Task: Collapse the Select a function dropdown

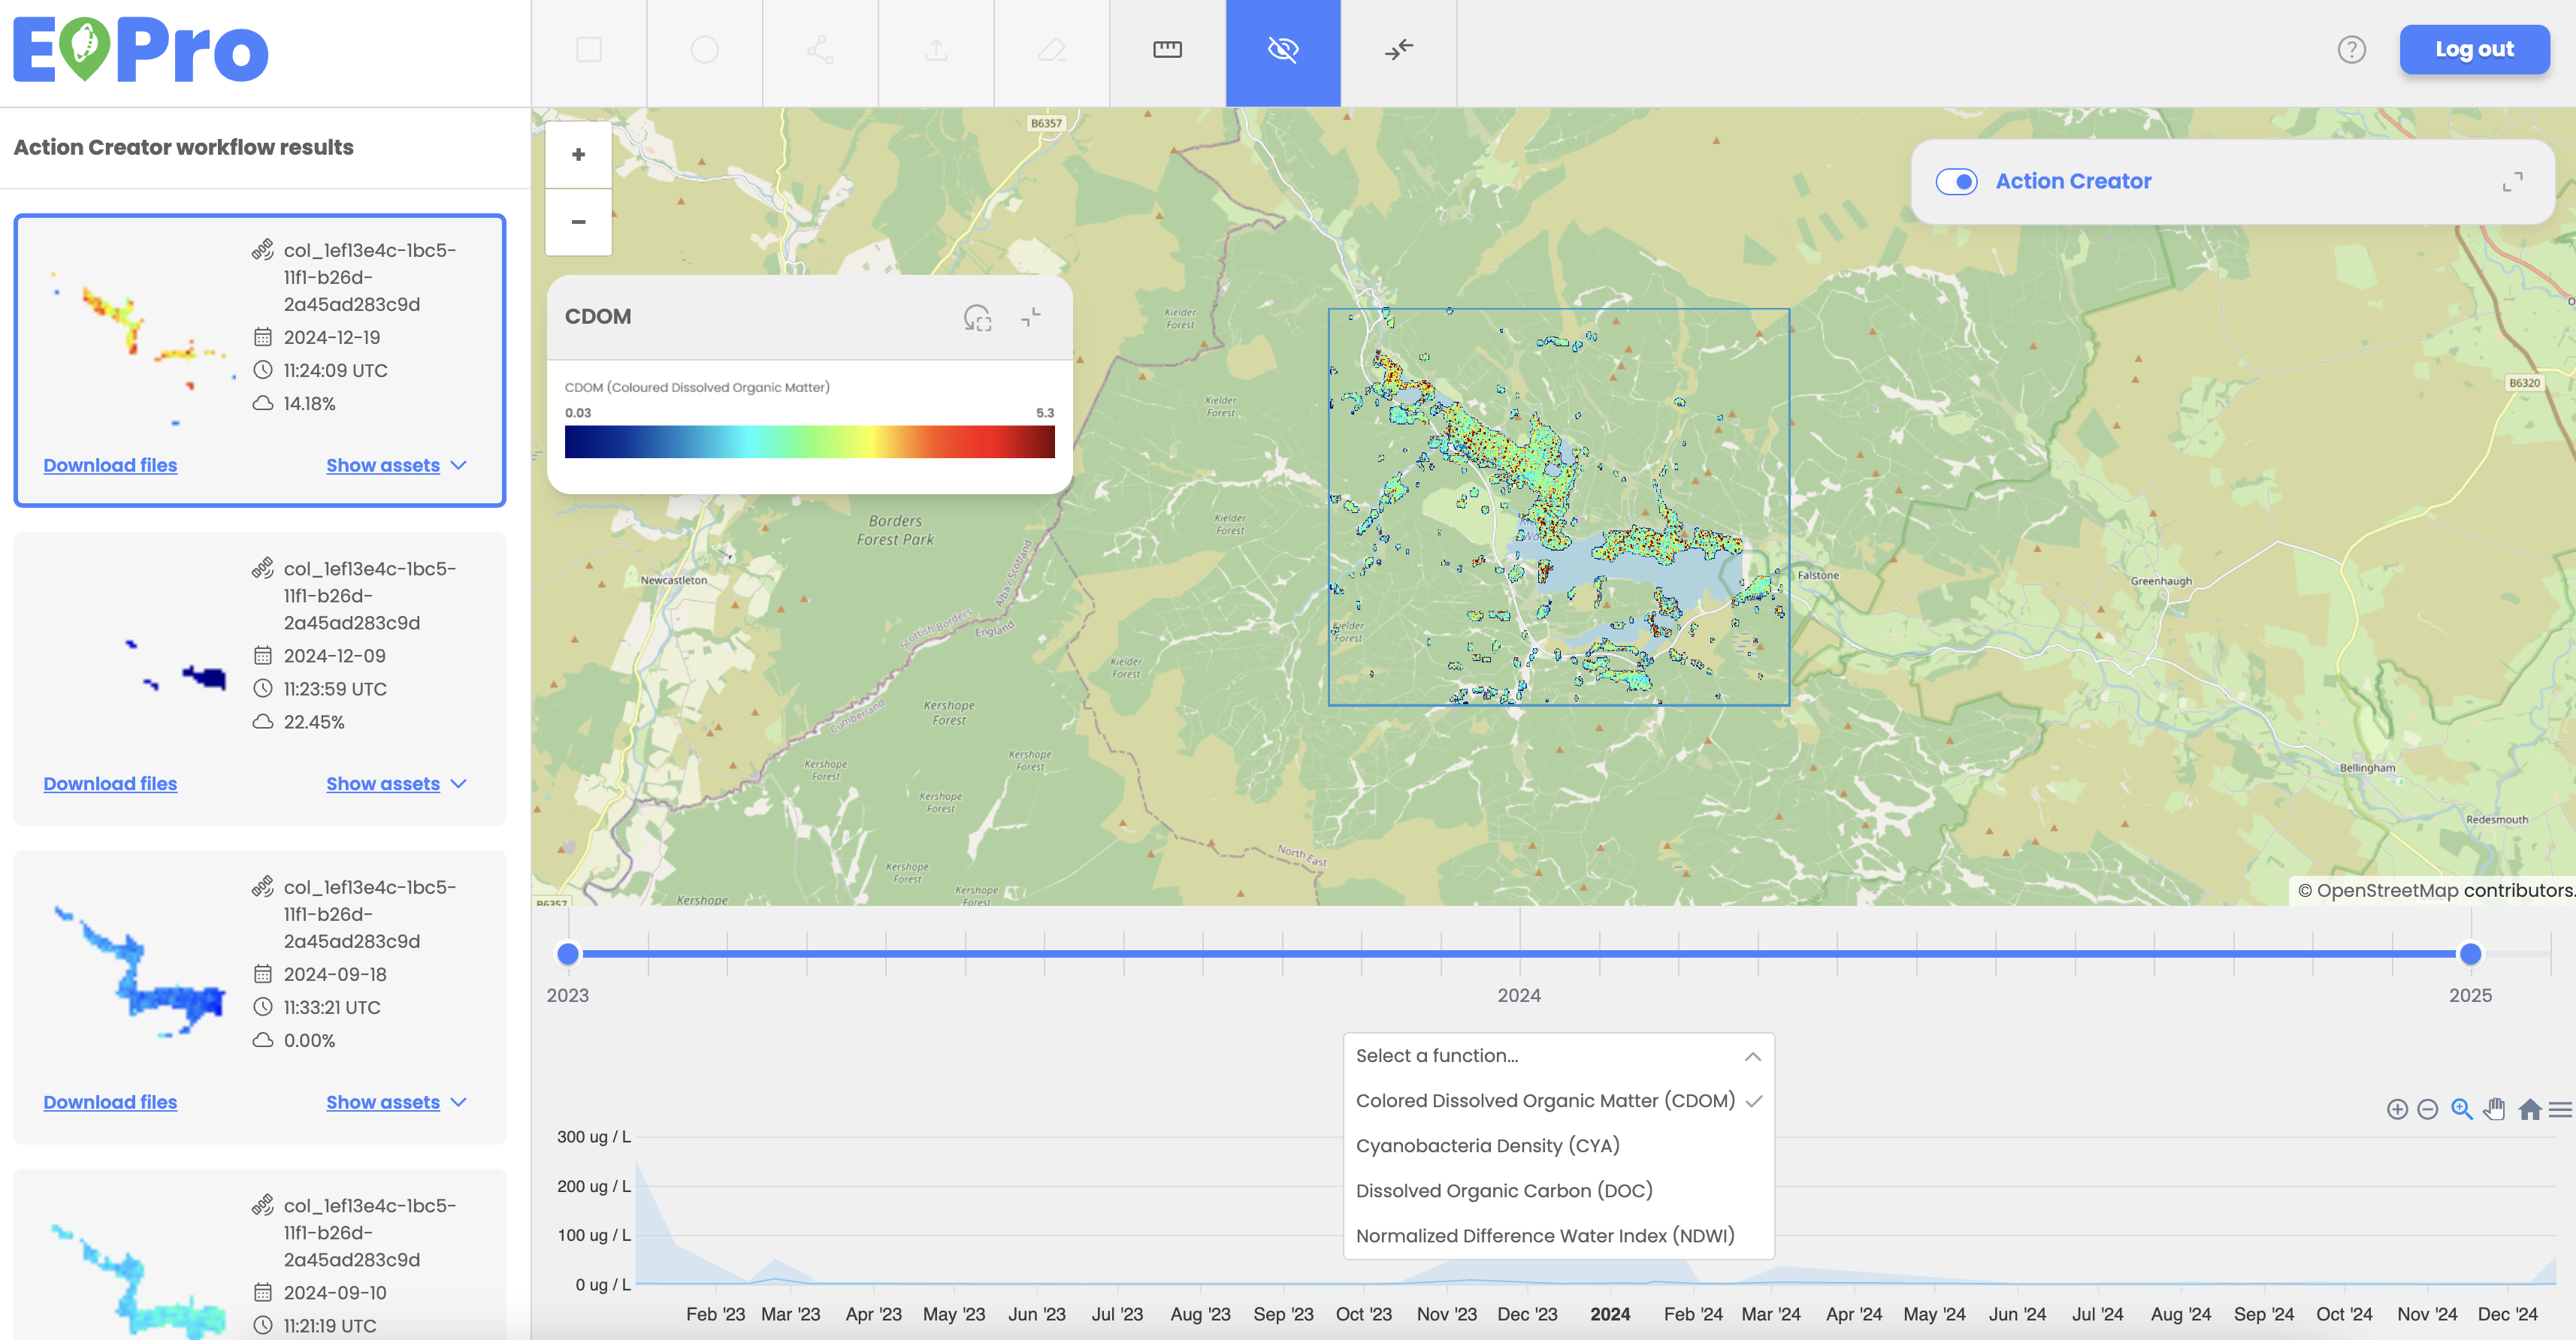Action: point(1753,1056)
